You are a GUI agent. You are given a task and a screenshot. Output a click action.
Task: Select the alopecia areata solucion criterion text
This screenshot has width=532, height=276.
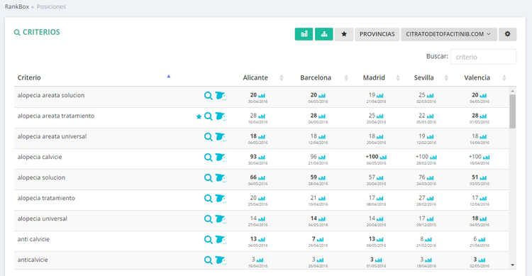point(51,95)
